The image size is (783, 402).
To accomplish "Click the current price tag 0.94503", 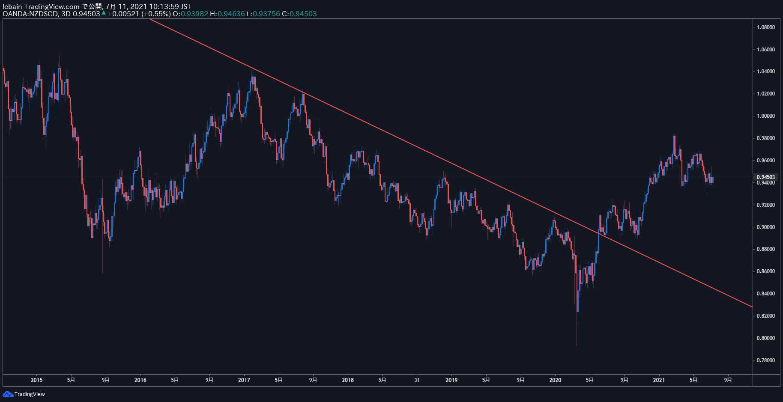I will 766,177.
